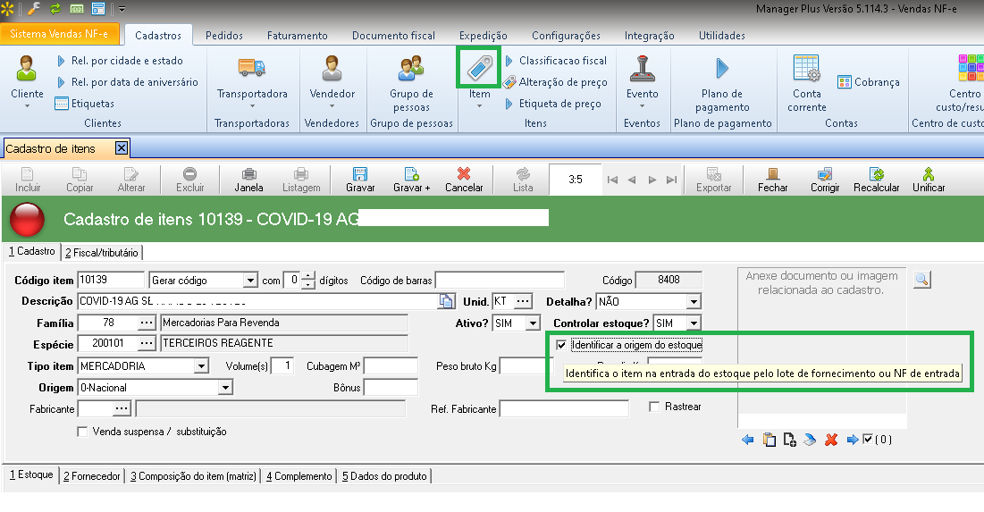Open the Item tag icon in ribbon
The height and width of the screenshot is (512, 984).
click(479, 69)
